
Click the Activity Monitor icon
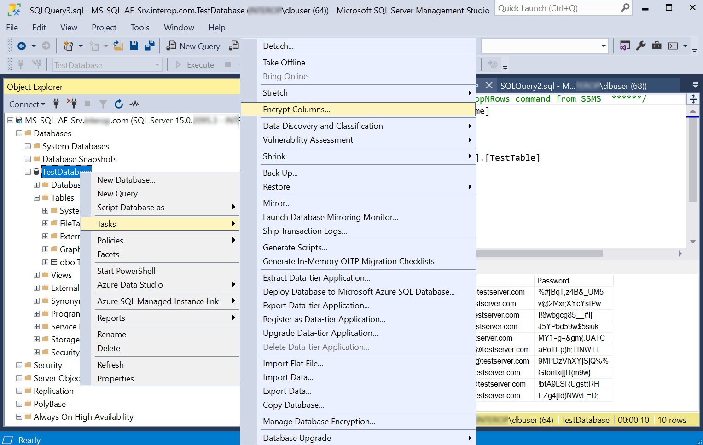[134, 104]
